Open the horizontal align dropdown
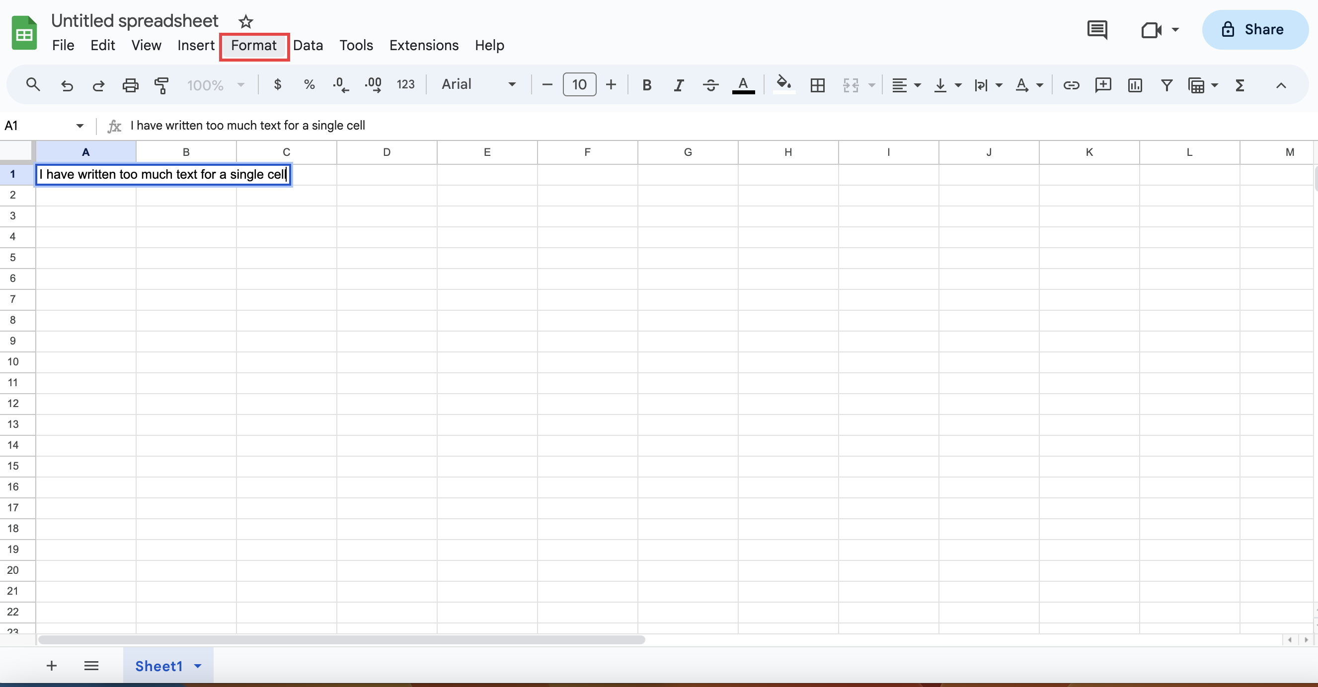This screenshot has width=1318, height=687. 906,85
